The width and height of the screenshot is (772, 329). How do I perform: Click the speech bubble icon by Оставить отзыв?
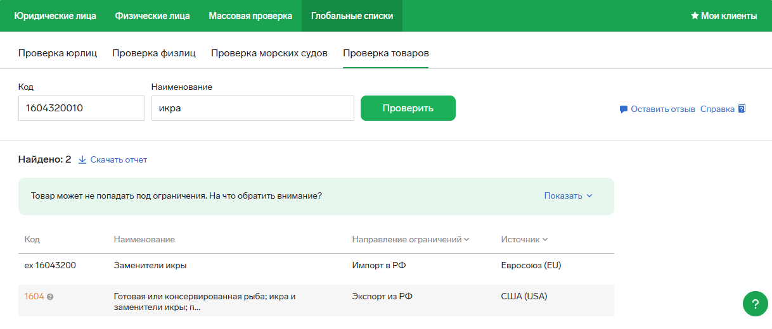coord(624,109)
